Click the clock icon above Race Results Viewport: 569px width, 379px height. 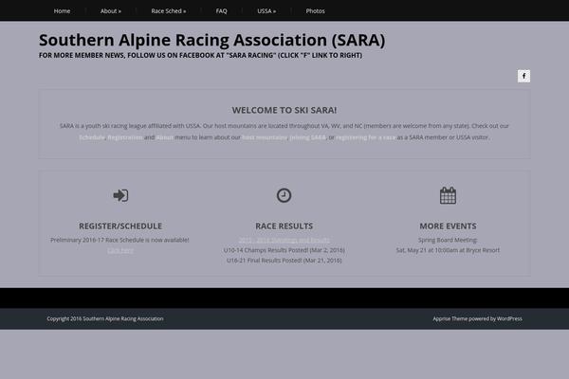pos(284,195)
